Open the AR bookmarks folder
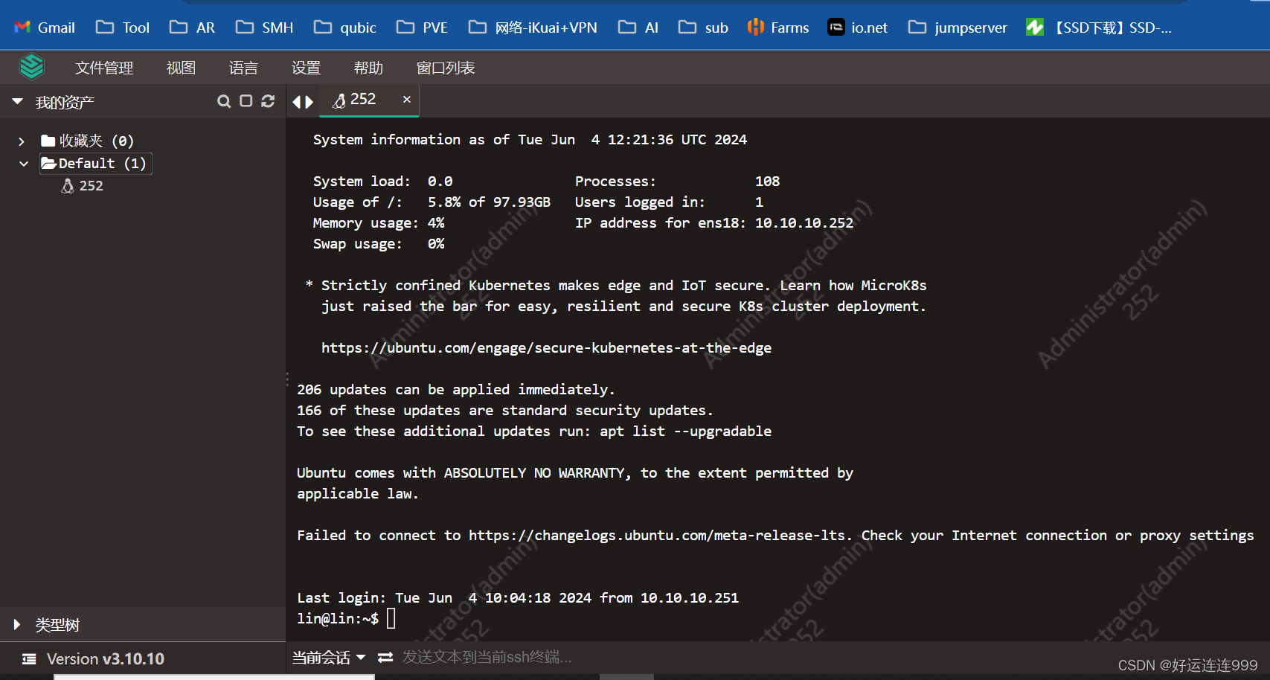 192,28
